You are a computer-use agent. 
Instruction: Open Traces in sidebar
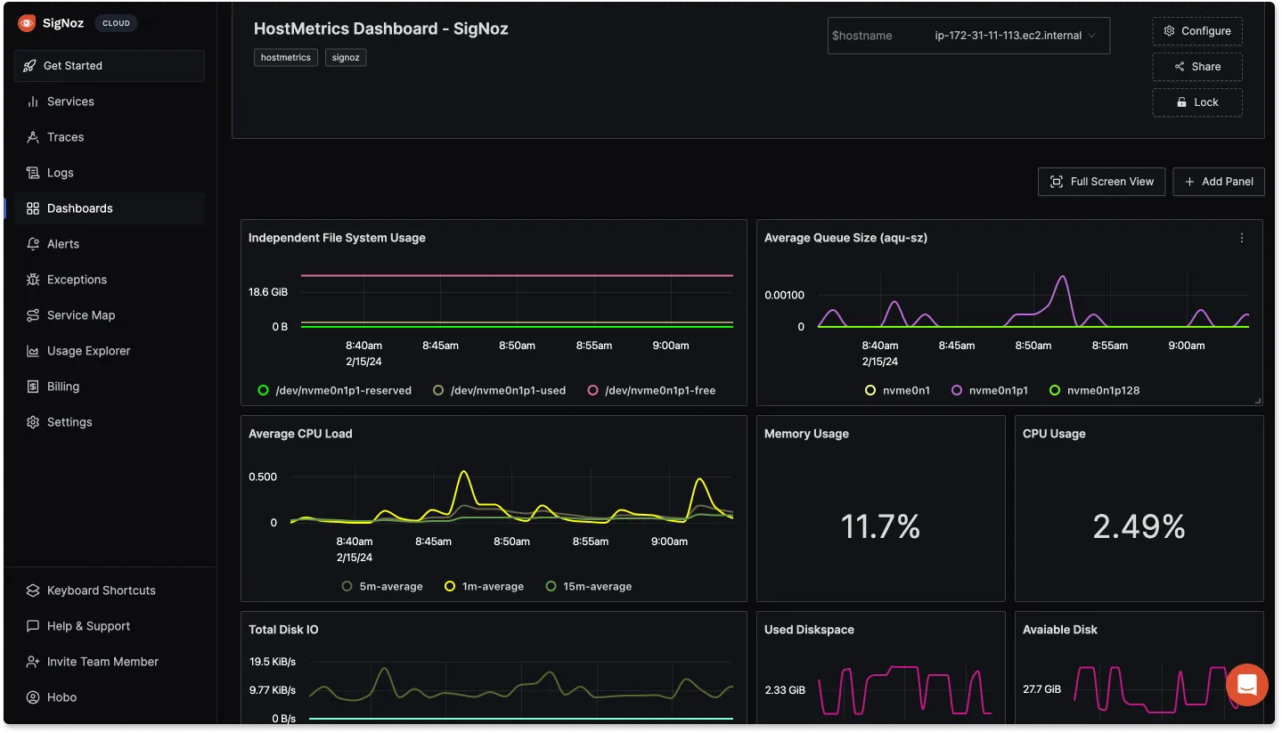(110, 137)
